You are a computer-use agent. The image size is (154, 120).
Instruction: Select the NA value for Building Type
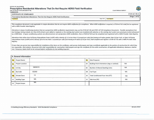35,79
